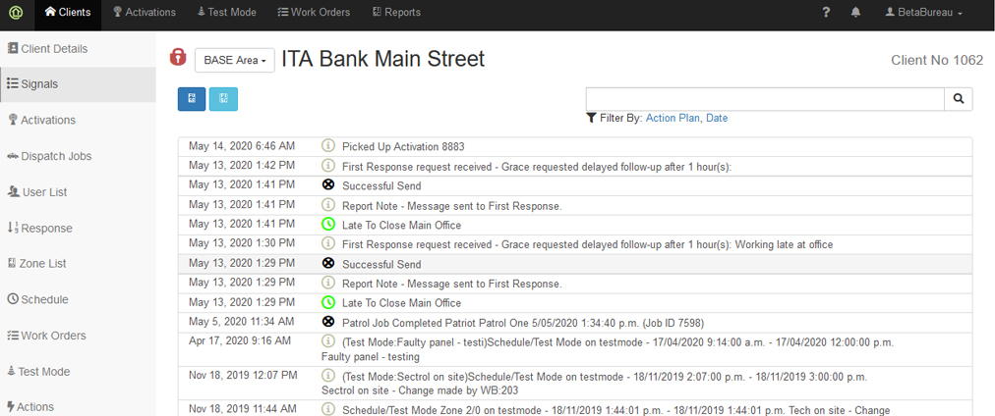Select Dispatch Jobs in the sidebar
The image size is (995, 416).
coord(55,156)
